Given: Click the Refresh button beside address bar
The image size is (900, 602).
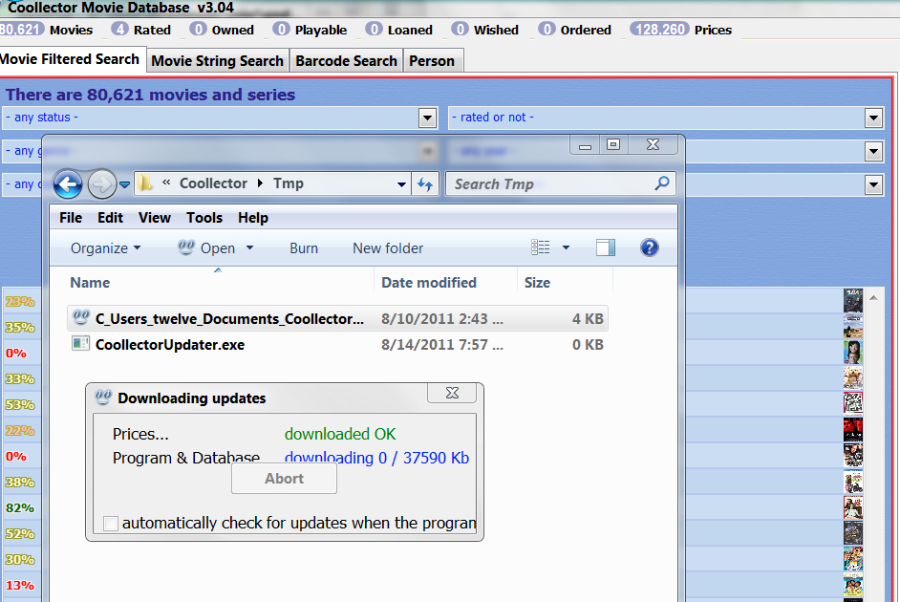Looking at the screenshot, I should click(425, 184).
